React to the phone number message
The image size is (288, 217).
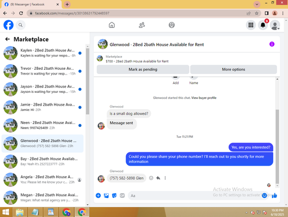tap(151, 178)
